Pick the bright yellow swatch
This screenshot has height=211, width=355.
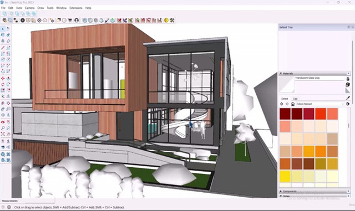pyautogui.click(x=285, y=177)
